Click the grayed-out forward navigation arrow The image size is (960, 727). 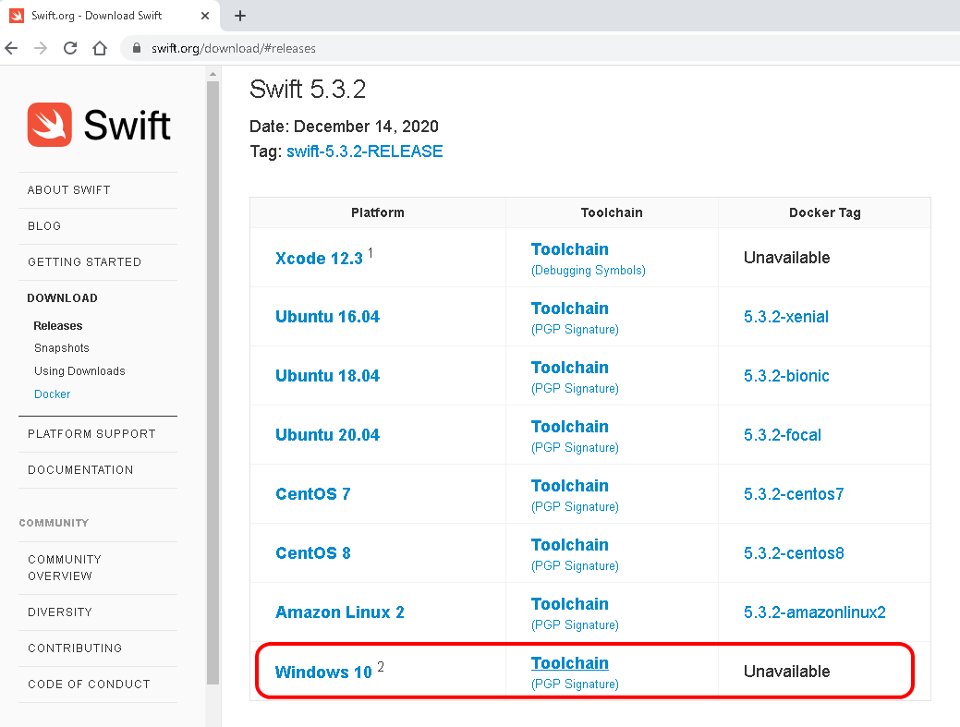pyautogui.click(x=40, y=48)
